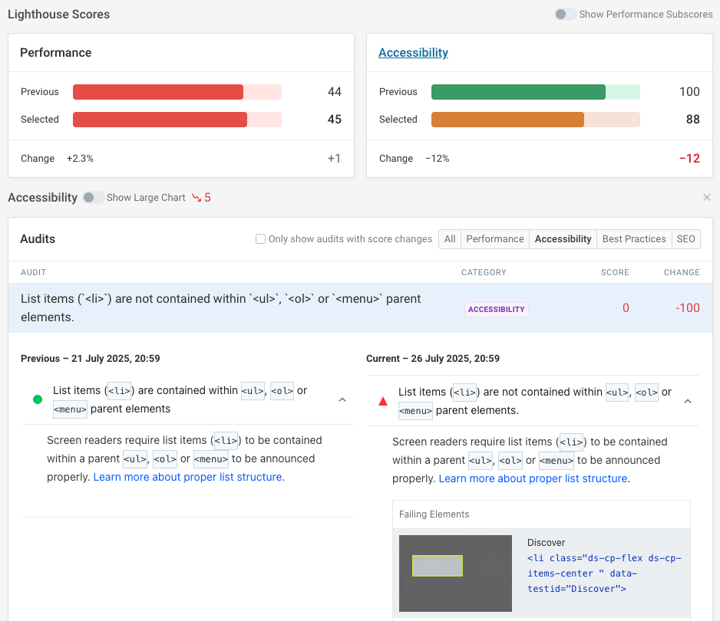Toggle Show Large Chart on
This screenshot has width=720, height=621.
(x=93, y=197)
